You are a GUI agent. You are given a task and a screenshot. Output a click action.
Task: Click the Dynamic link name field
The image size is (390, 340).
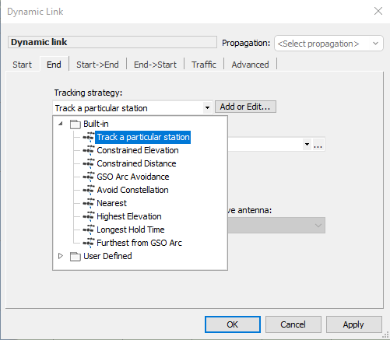click(112, 42)
